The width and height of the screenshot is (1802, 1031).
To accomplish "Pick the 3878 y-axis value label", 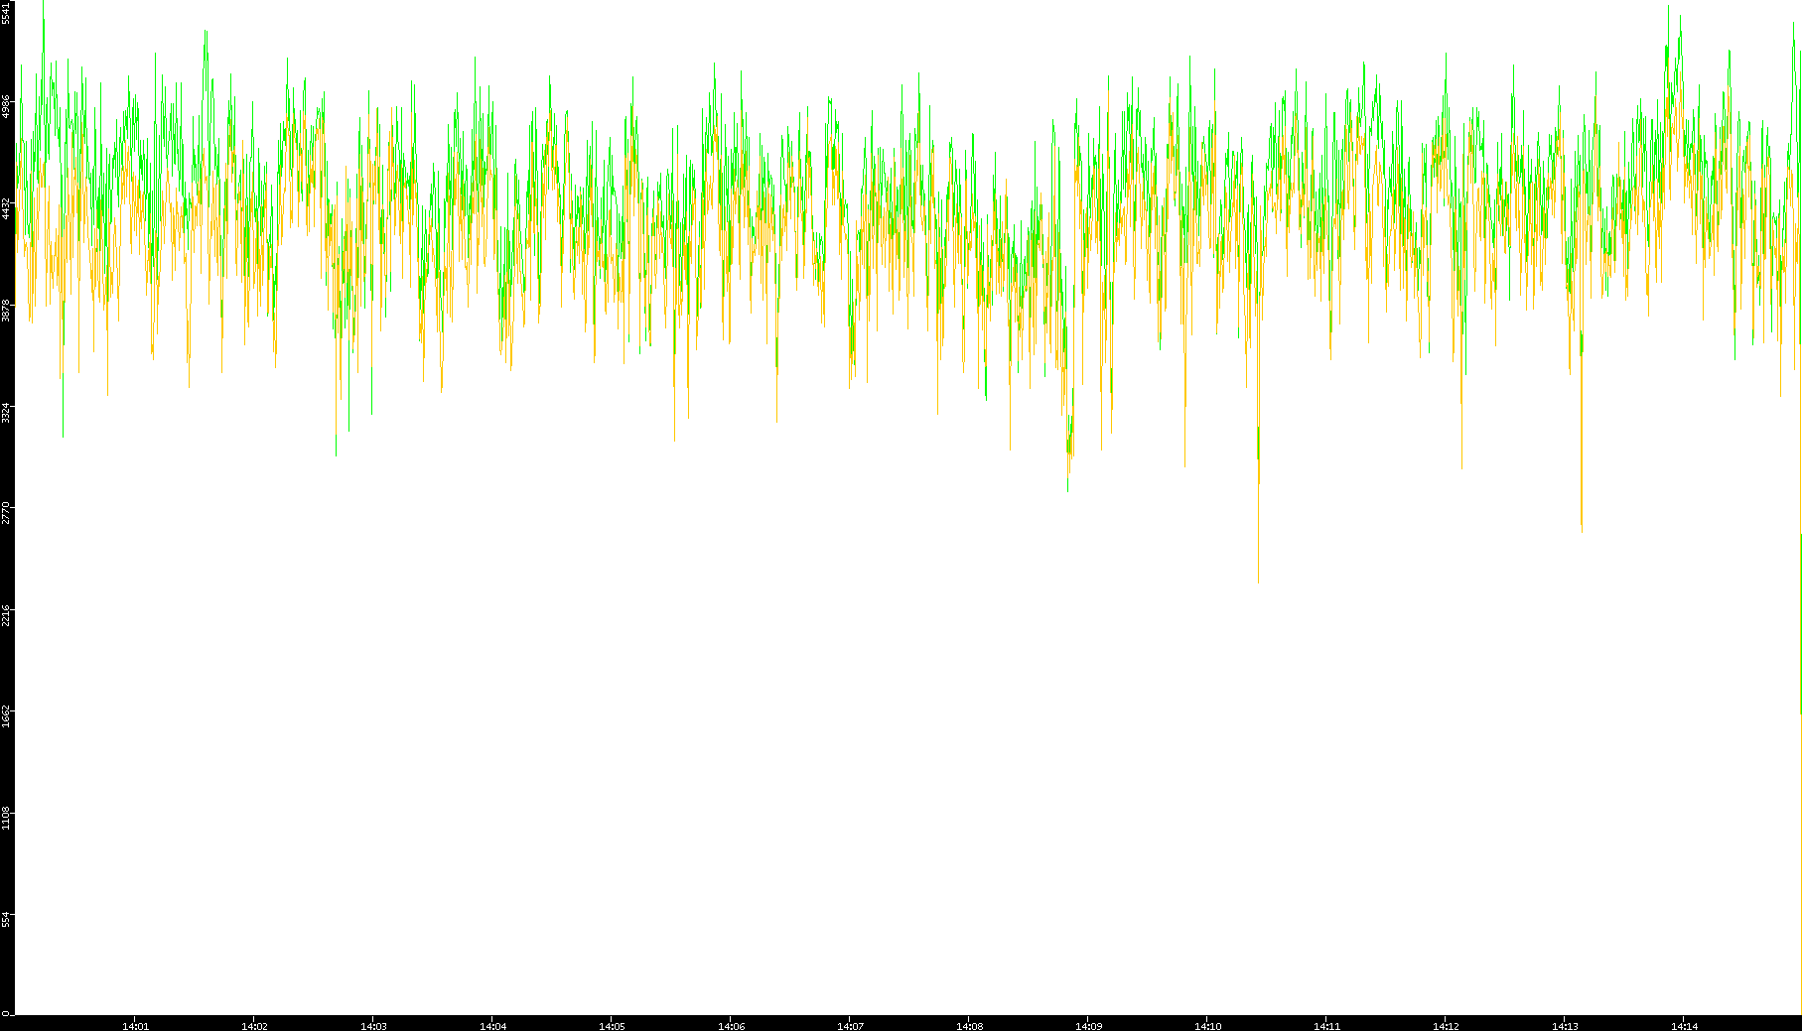I will click(7, 311).
